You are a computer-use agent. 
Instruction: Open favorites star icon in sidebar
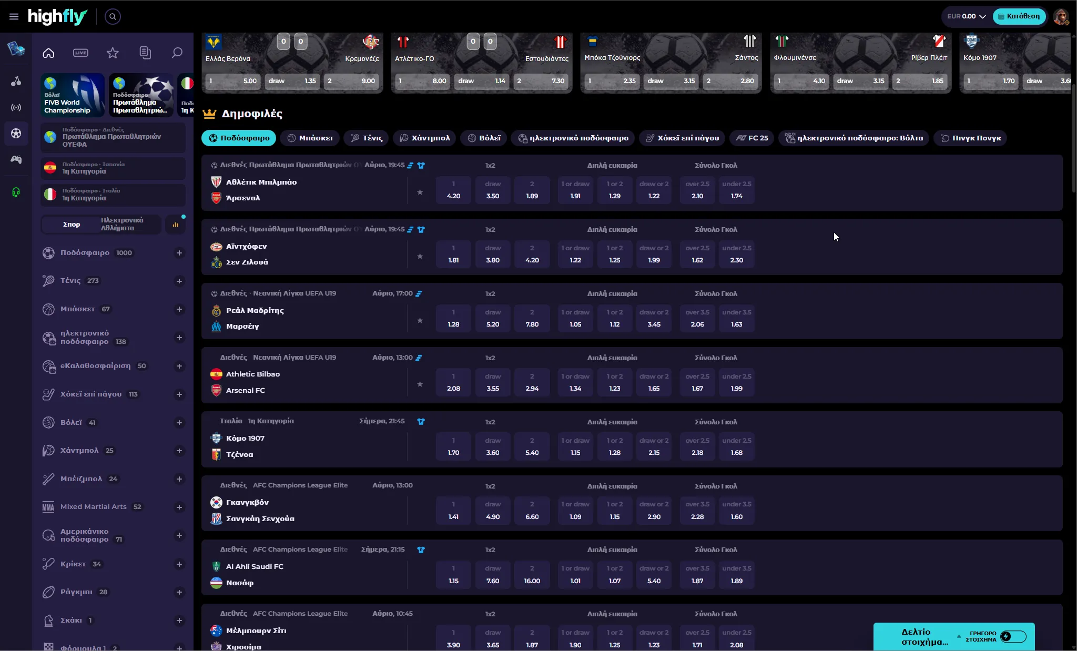pyautogui.click(x=113, y=53)
